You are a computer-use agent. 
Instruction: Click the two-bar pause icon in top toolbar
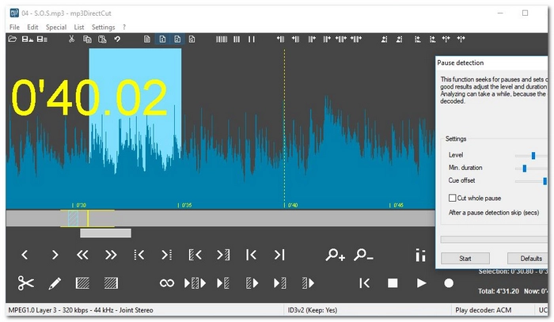pyautogui.click(x=251, y=40)
